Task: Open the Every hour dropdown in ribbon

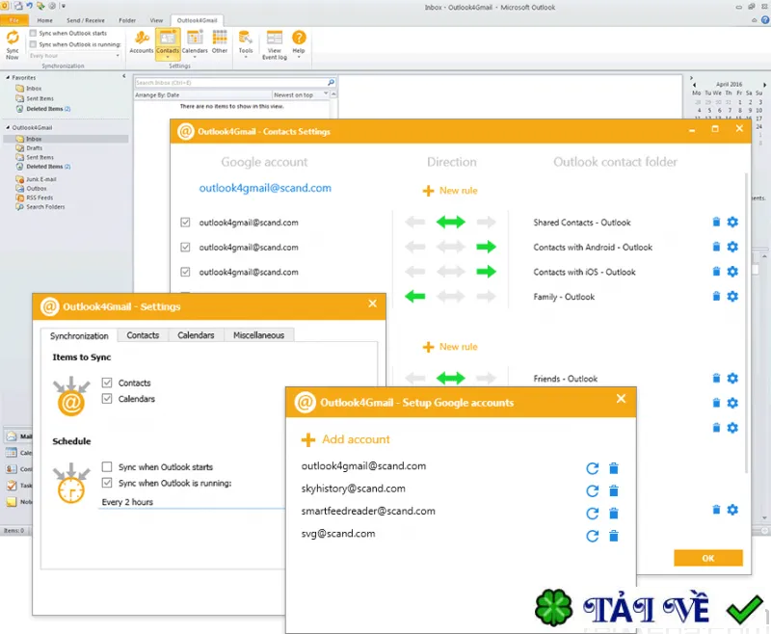Action: (x=74, y=56)
